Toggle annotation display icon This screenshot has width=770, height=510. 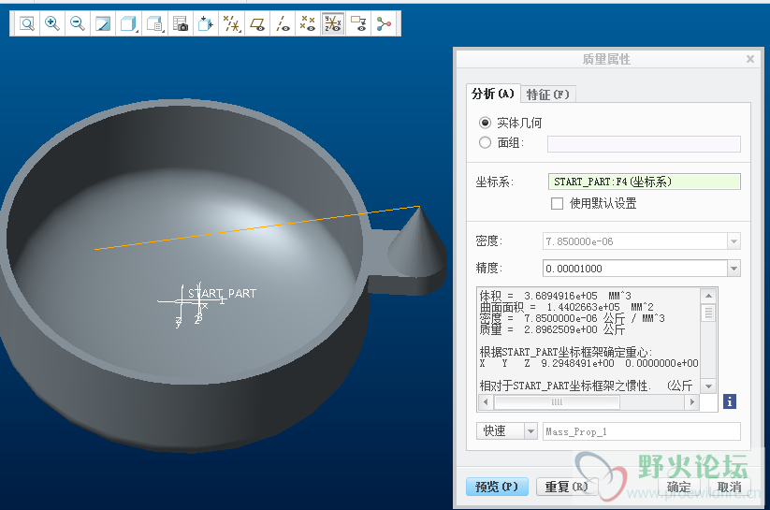[x=358, y=23]
